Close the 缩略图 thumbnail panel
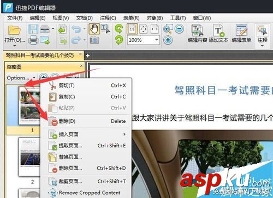Viewport: 273px width, 198px height. [81, 66]
